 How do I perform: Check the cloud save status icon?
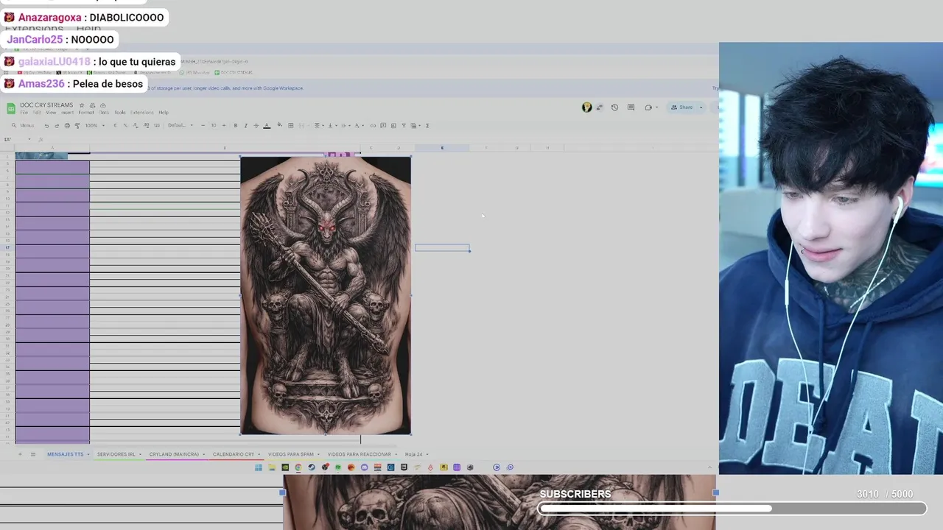pos(102,105)
